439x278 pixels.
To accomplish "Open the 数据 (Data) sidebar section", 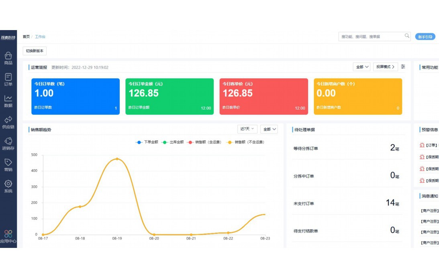I will click(9, 100).
